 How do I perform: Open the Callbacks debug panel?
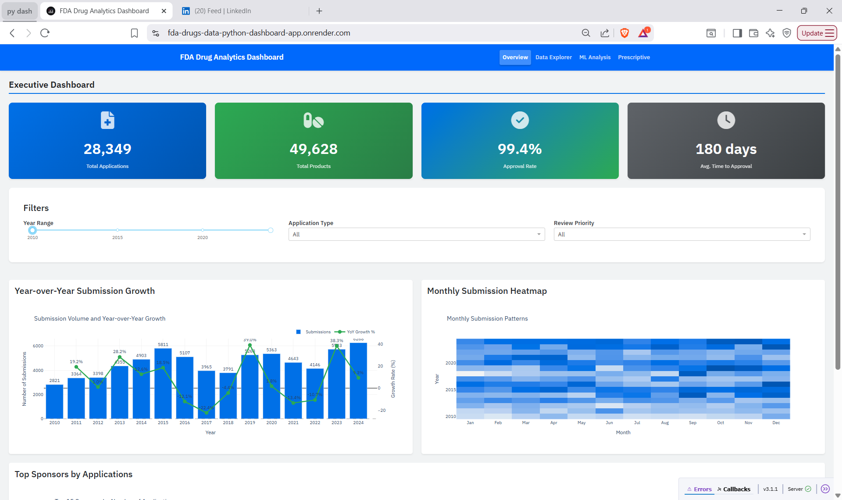coord(734,489)
